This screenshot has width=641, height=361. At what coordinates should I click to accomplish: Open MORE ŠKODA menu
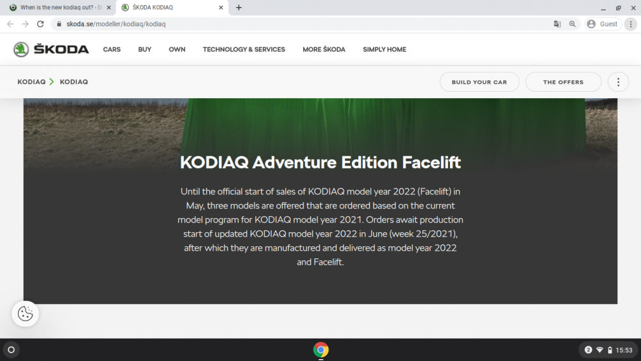point(324,49)
